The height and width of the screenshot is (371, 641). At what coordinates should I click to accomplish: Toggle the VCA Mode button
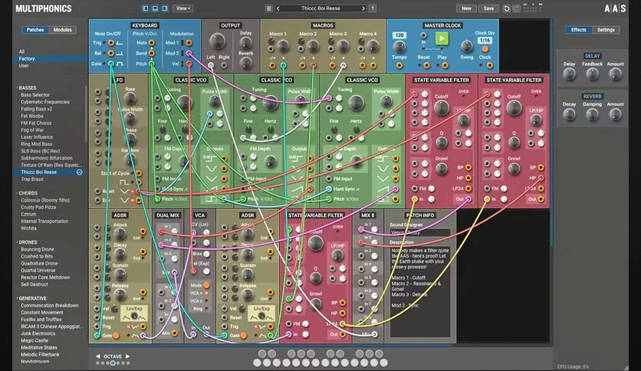pos(206,285)
